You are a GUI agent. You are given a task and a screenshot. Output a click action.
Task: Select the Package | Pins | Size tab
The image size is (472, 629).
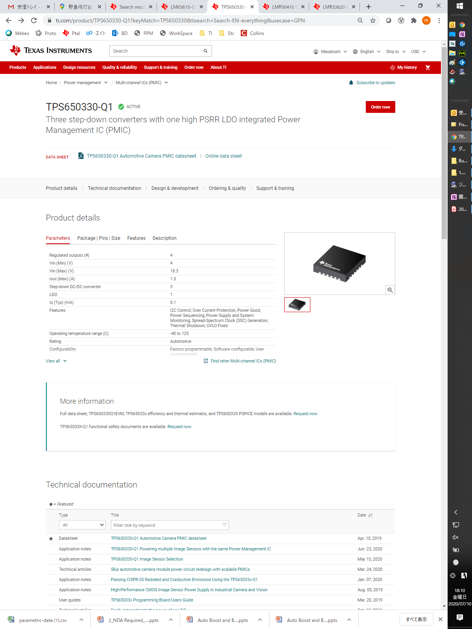coord(99,238)
